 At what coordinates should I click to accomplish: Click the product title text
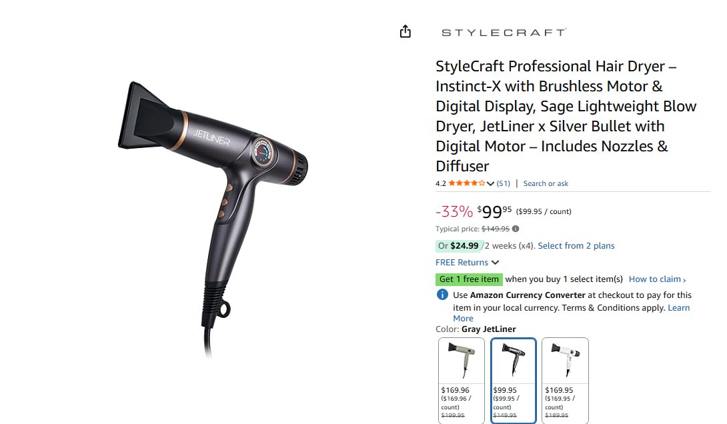click(566, 116)
